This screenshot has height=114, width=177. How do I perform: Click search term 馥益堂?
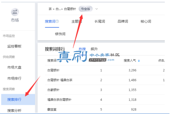[x=52, y=110]
